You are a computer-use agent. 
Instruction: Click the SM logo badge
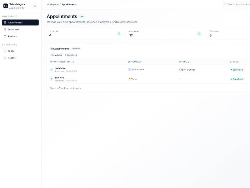point(6,6)
